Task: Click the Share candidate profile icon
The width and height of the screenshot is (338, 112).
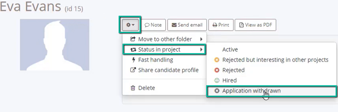Action: (133, 70)
